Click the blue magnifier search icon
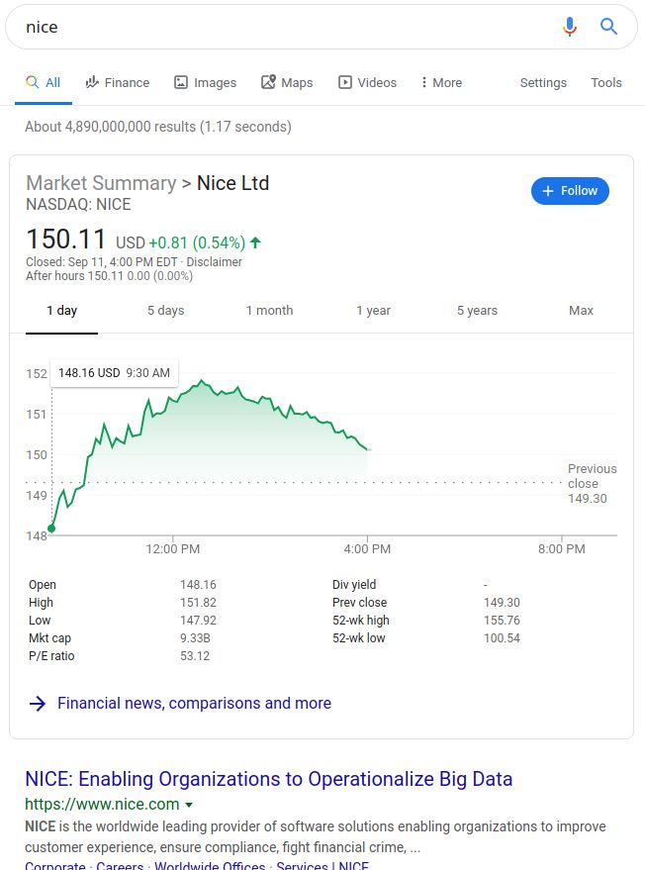645x870 pixels. (x=608, y=26)
